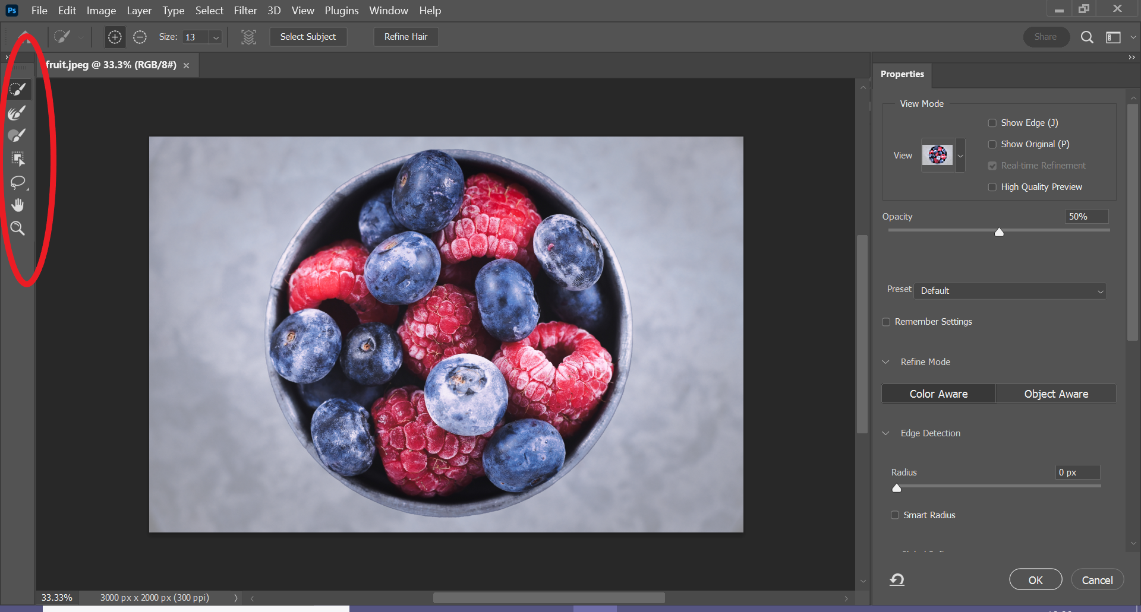Switch to the Properties tab
Viewport: 1141px width, 612px height.
(x=902, y=74)
